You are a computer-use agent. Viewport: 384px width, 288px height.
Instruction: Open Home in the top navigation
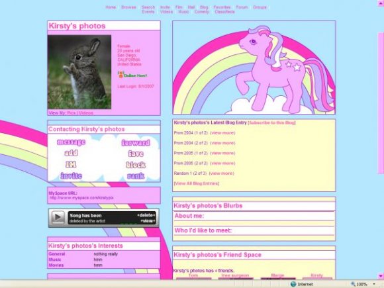point(111,7)
